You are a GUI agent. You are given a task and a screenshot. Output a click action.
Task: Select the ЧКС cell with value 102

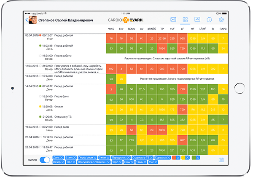pos(111,69)
